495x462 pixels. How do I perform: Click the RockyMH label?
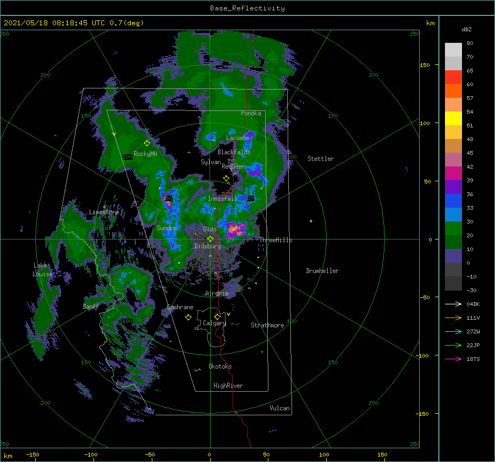pyautogui.click(x=145, y=154)
